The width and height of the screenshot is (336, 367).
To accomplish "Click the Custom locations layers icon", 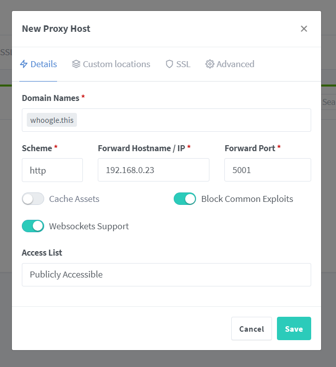I will coord(76,64).
